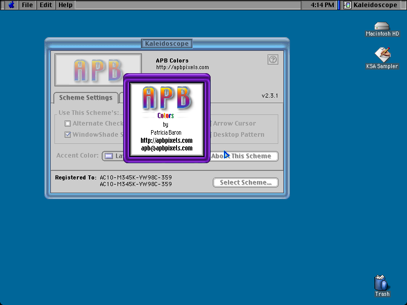Click the v2.3.1 version text
Viewport: 407px width, 305px height.
(270, 96)
